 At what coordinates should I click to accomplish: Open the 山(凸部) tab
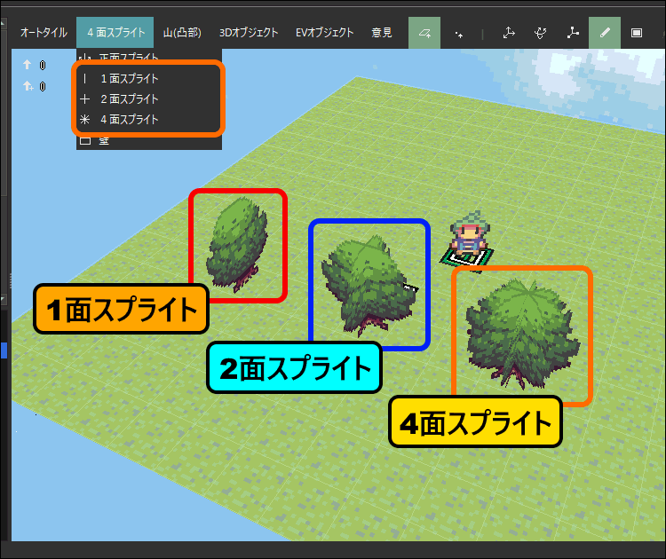[x=182, y=33]
